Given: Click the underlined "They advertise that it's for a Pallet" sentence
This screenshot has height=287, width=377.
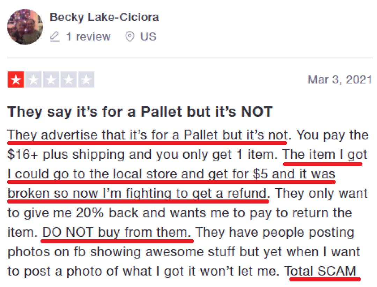Looking at the screenshot, I should click(x=147, y=135).
